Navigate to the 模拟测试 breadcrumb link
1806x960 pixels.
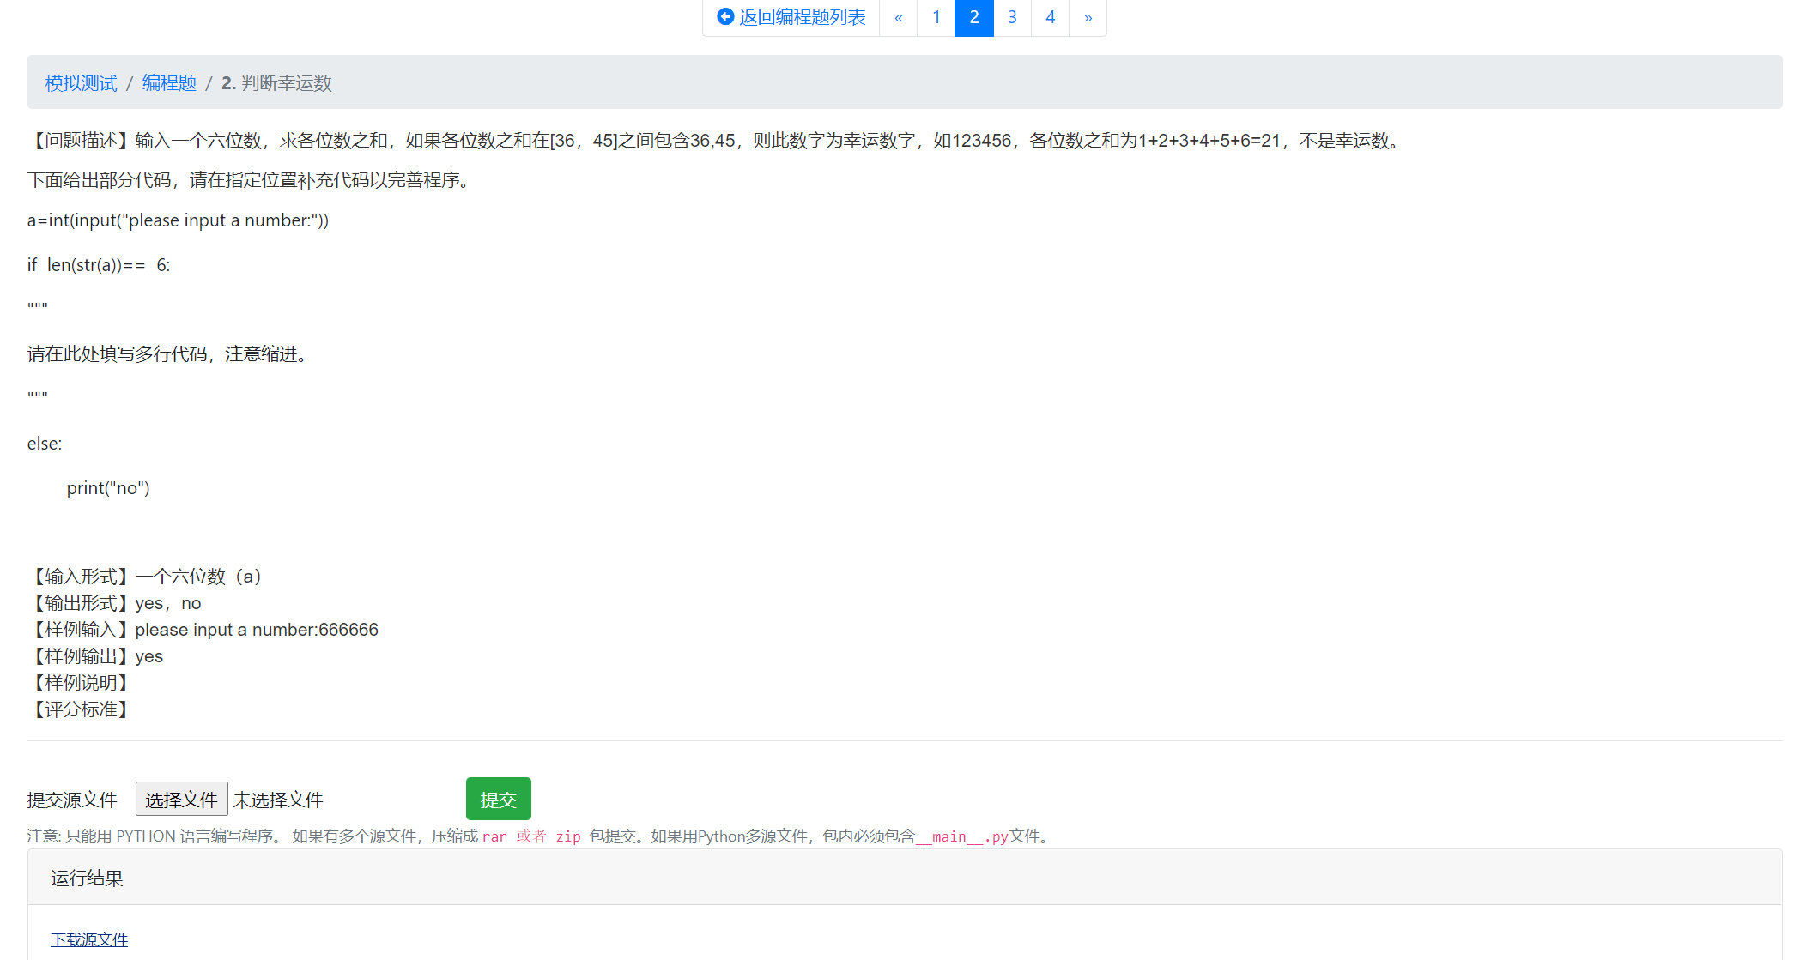tap(80, 82)
